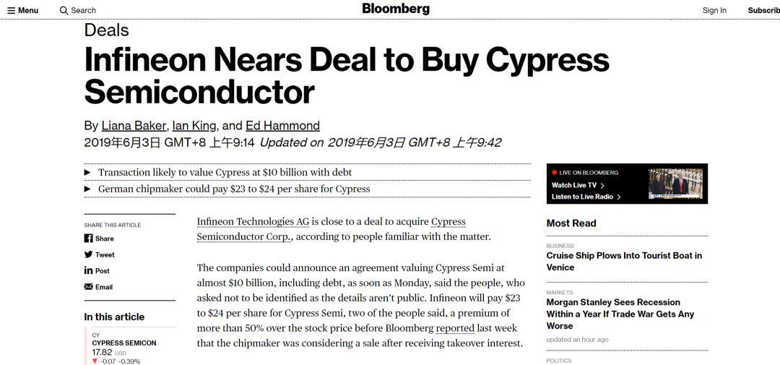Open the Deals section label
780x365 pixels.
click(x=106, y=30)
